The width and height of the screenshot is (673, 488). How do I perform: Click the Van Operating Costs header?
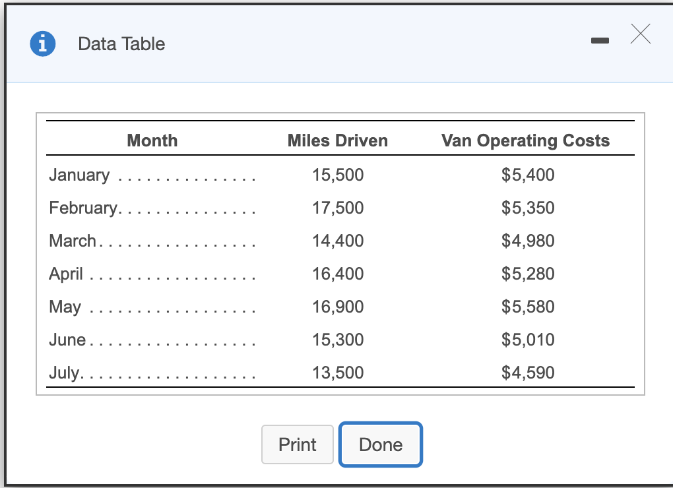coord(526,140)
